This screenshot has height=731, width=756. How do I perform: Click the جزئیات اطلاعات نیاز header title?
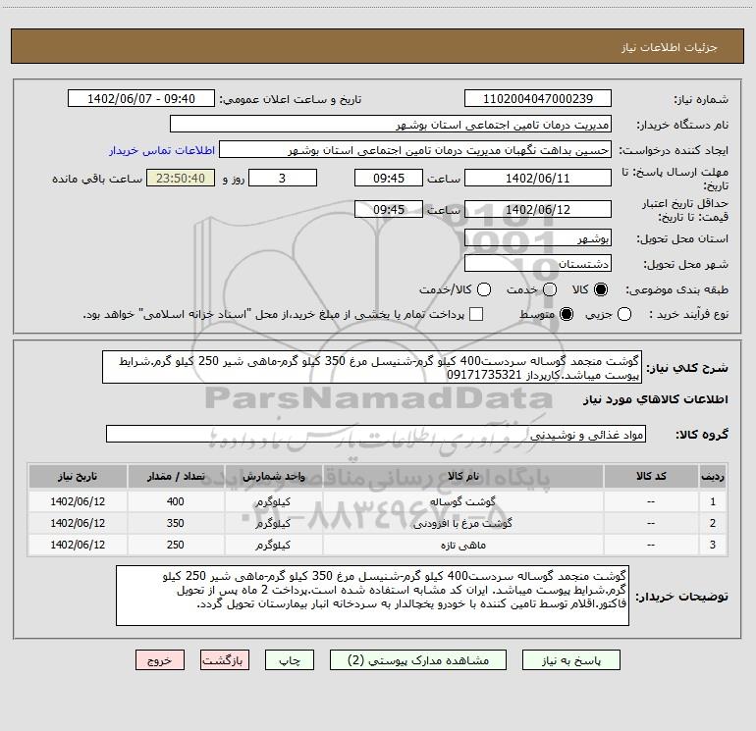pyautogui.click(x=670, y=47)
